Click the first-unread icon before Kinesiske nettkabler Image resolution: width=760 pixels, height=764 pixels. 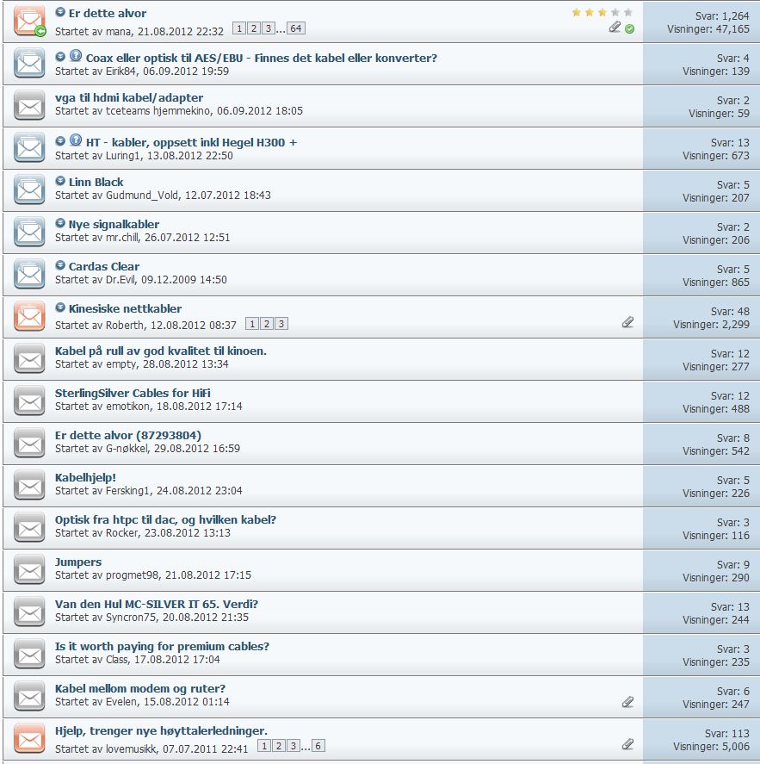[x=60, y=307]
